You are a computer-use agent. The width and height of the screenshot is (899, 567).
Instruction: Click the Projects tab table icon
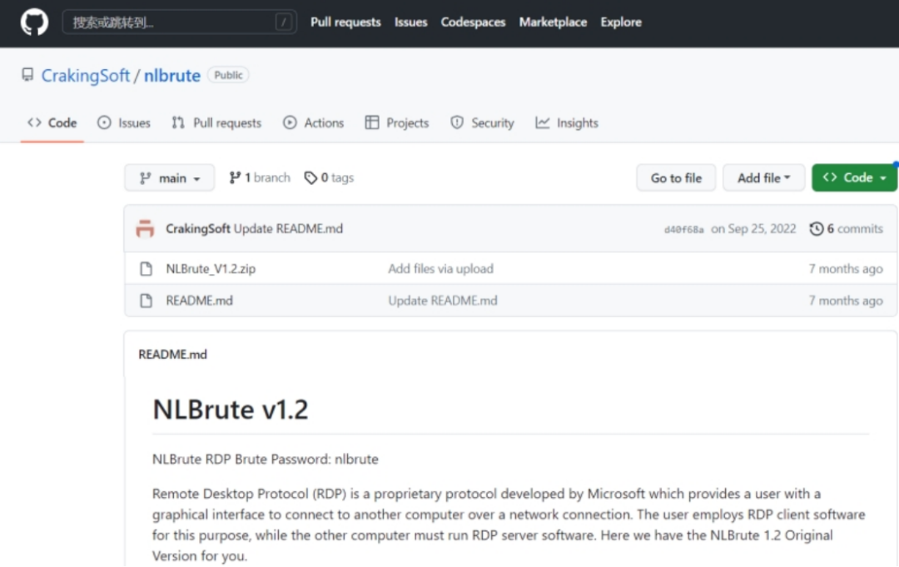(x=372, y=122)
